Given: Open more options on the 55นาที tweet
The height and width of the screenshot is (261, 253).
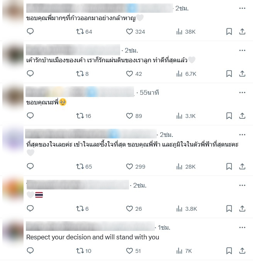Looking at the screenshot, I should click(x=242, y=92).
